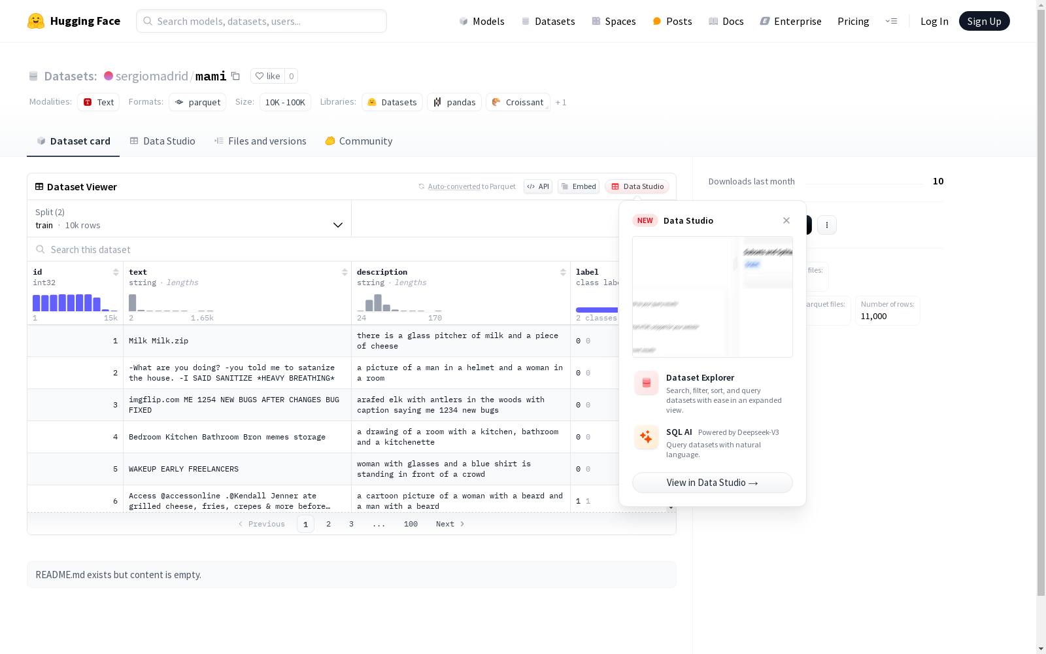Go to the Next page

click(x=450, y=524)
